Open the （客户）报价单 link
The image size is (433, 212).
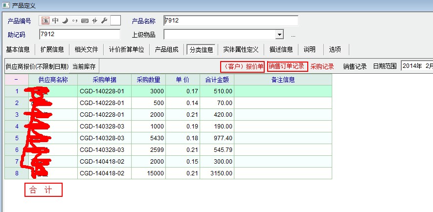coord(242,66)
